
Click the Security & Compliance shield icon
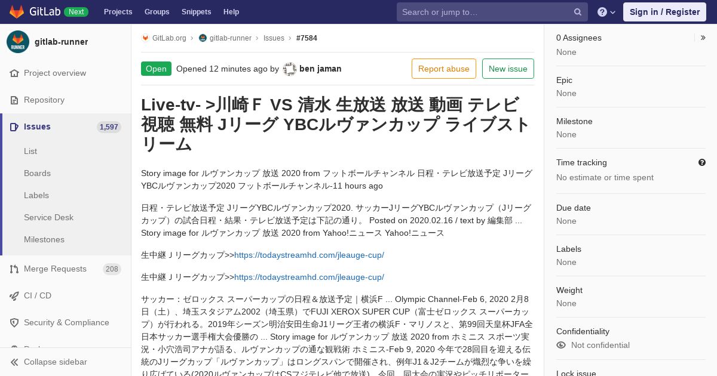coord(14,322)
